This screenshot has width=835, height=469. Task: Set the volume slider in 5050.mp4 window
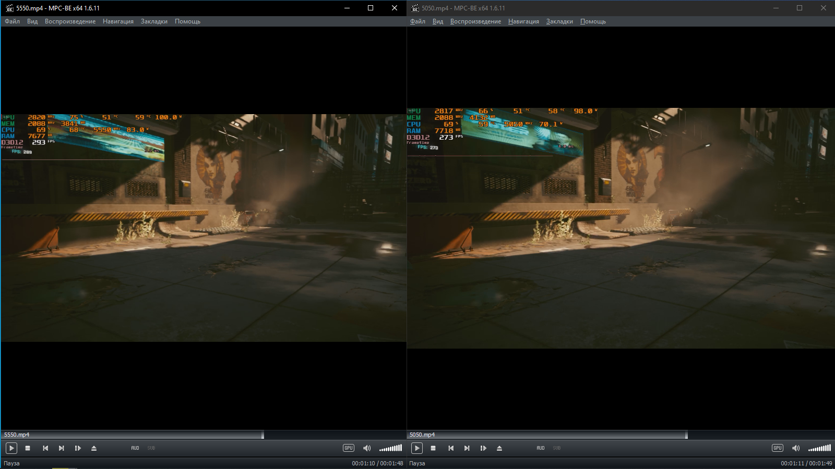pos(819,448)
